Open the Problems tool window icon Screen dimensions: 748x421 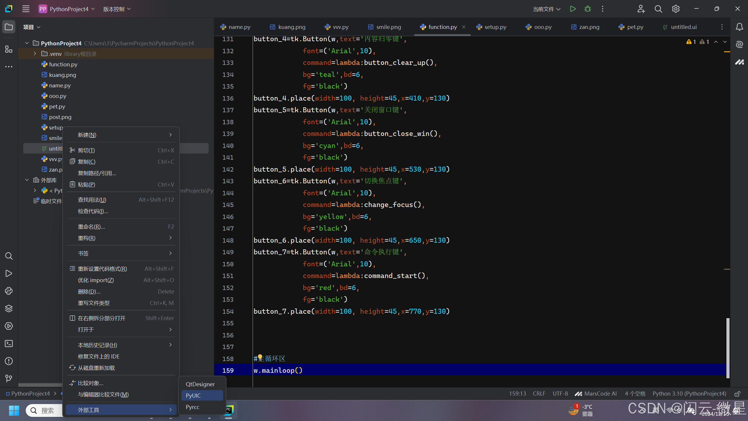9,361
